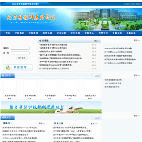This screenshot has height=142, width=142.
Task: Open 芜湖市市直机关培训费管理办法
Action: pos(15,135)
